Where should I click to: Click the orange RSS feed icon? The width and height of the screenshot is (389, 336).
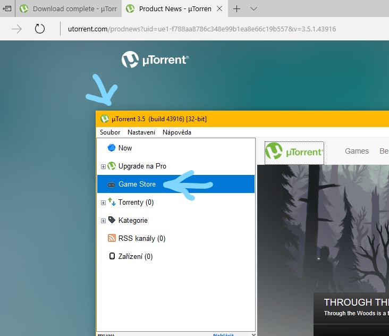[x=112, y=238]
